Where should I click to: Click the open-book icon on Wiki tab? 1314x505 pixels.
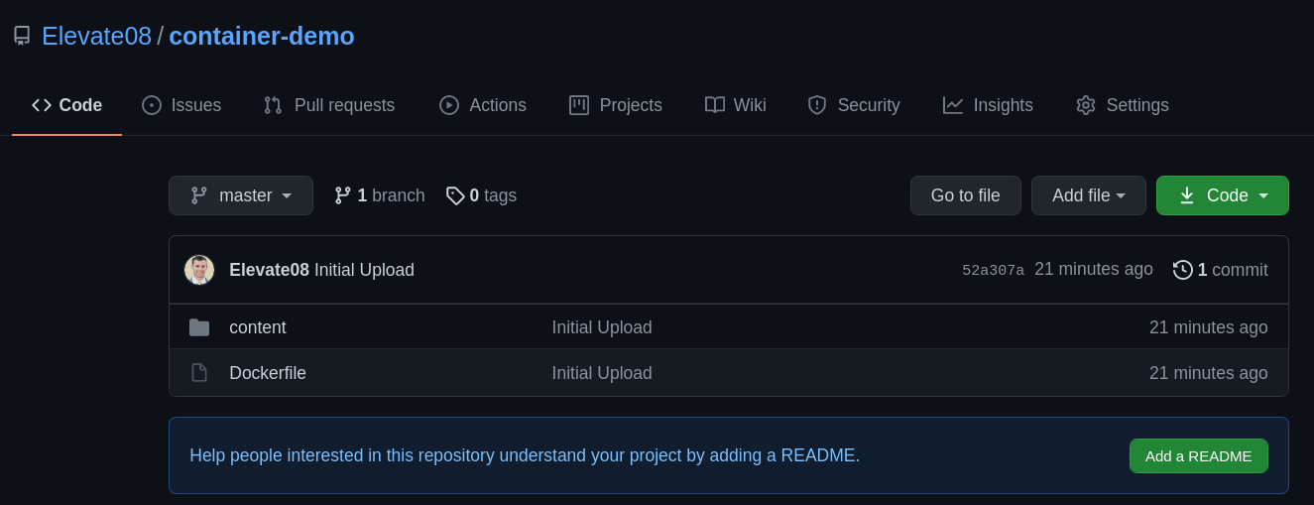point(715,105)
